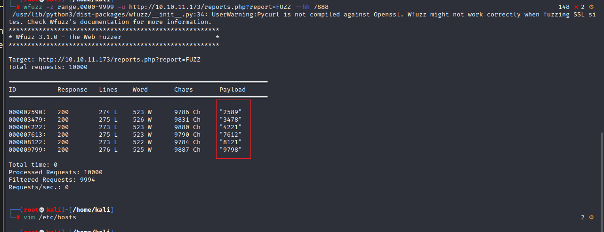Click the 9887 Ch value

[187, 150]
